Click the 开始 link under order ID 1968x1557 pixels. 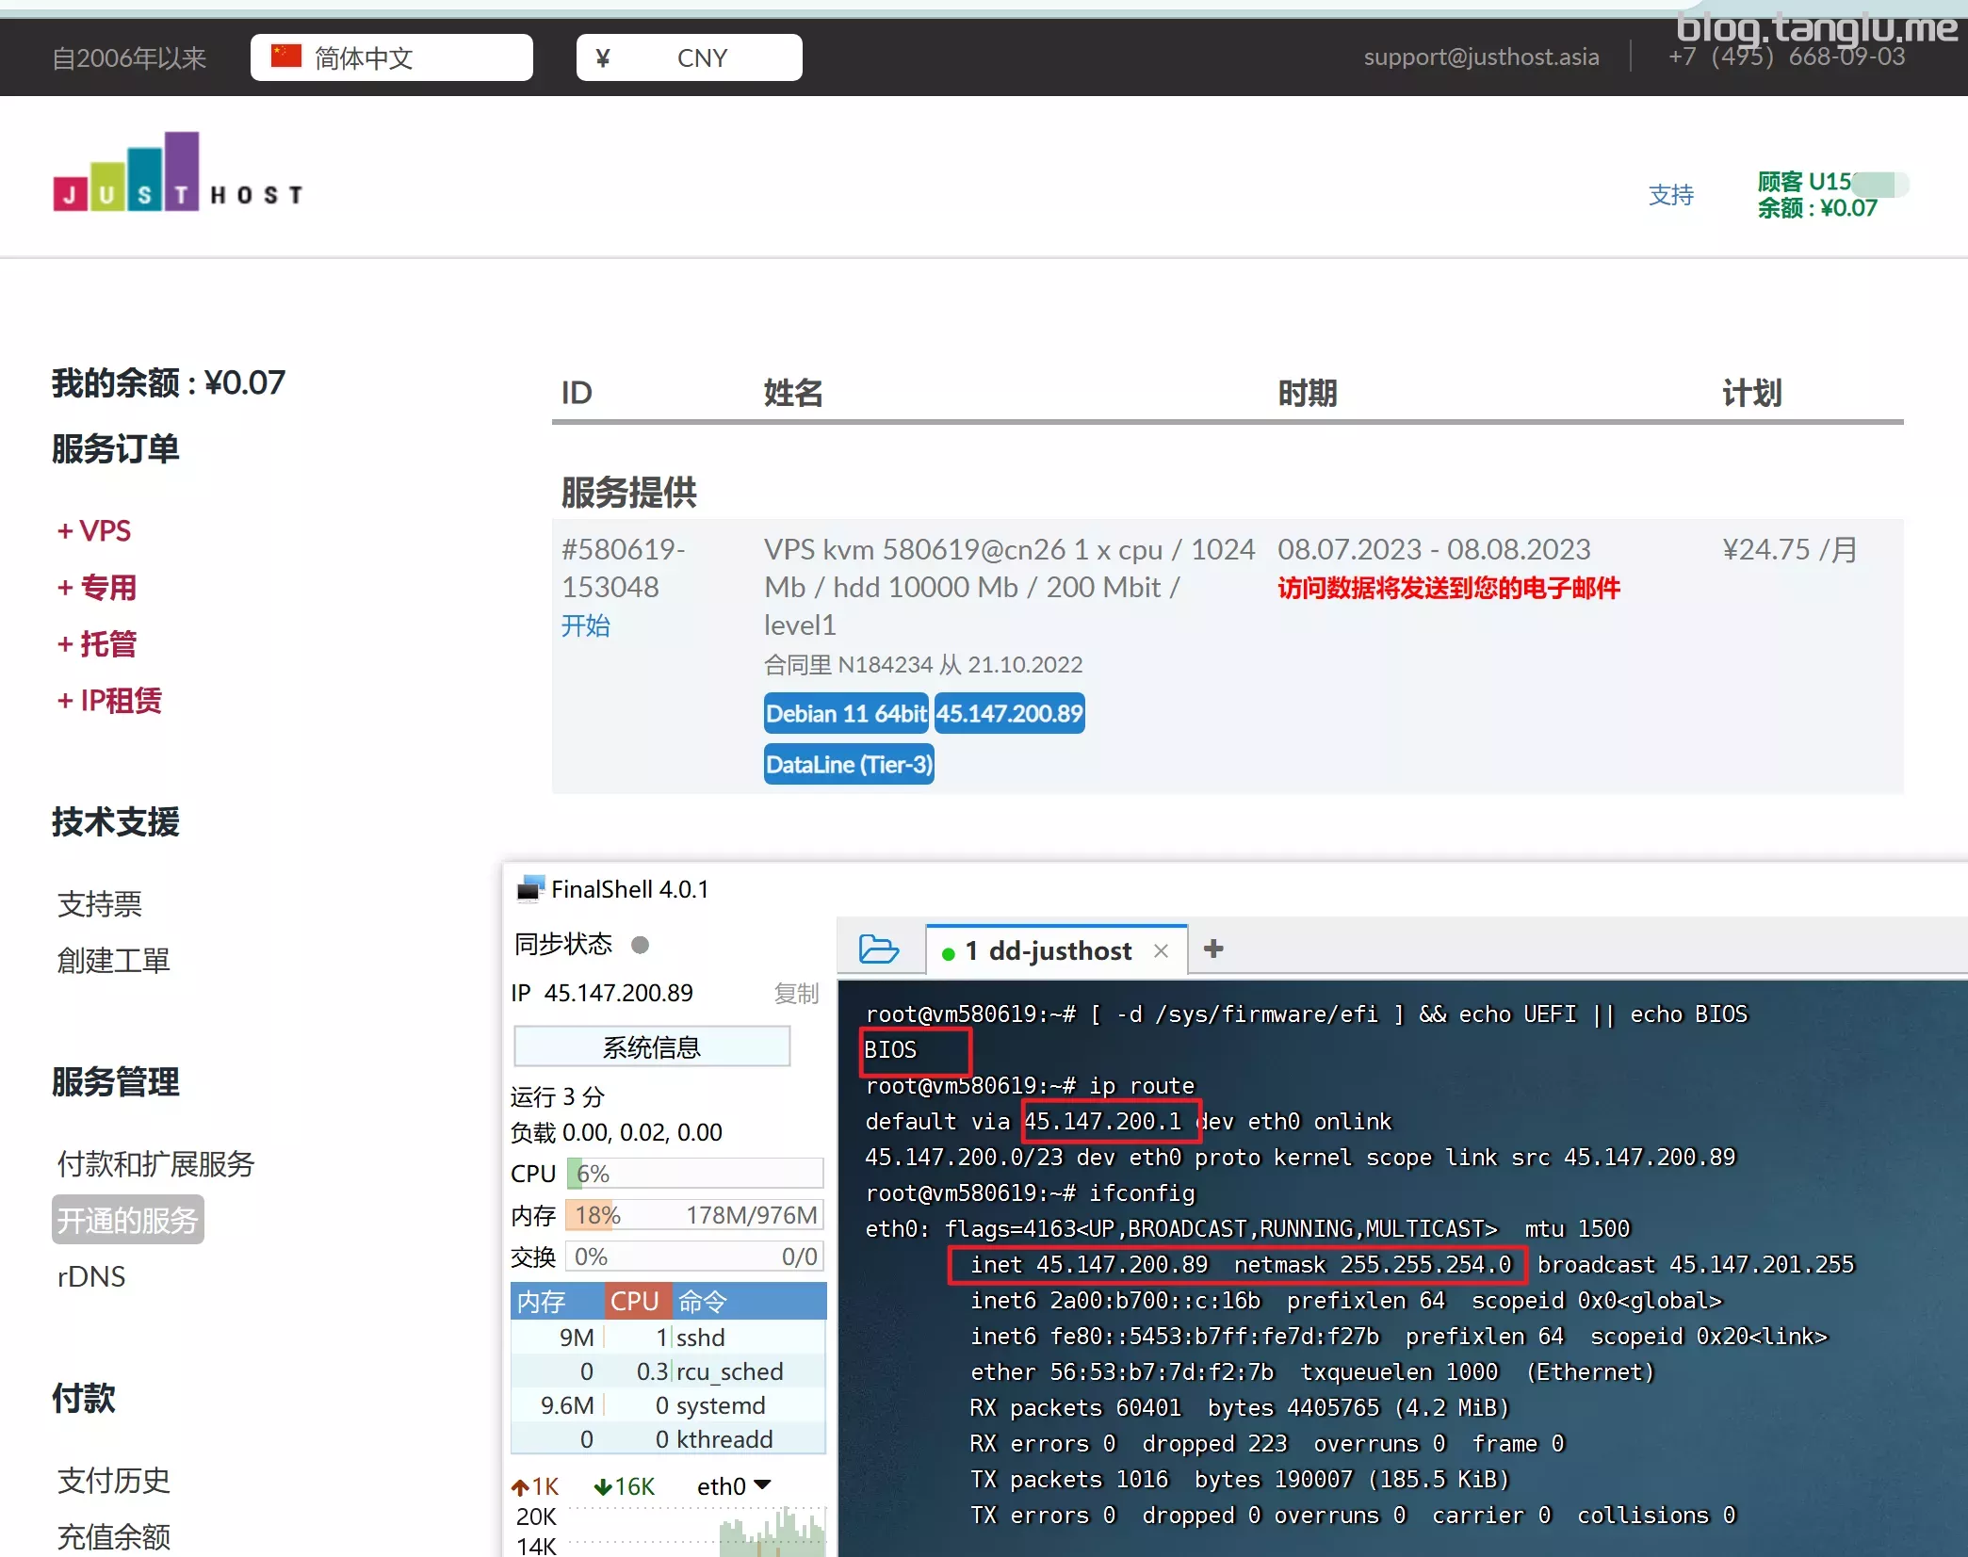click(585, 625)
